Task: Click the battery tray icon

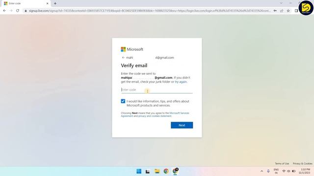Action: [293, 171]
